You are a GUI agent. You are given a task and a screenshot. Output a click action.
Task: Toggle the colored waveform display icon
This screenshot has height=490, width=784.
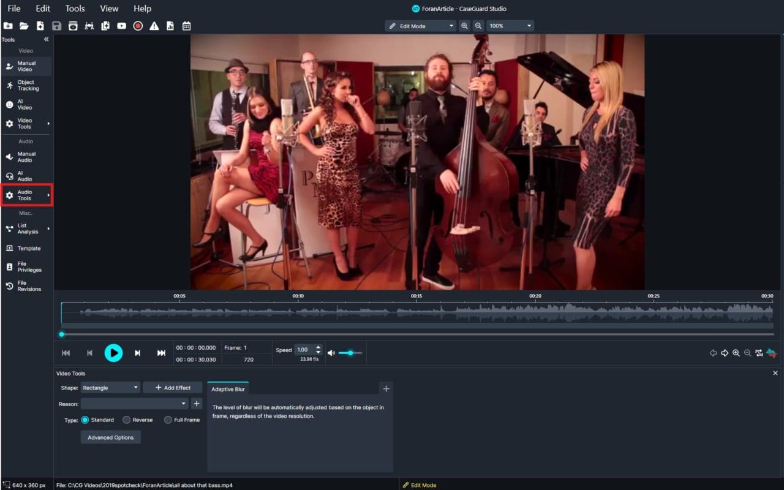click(771, 353)
